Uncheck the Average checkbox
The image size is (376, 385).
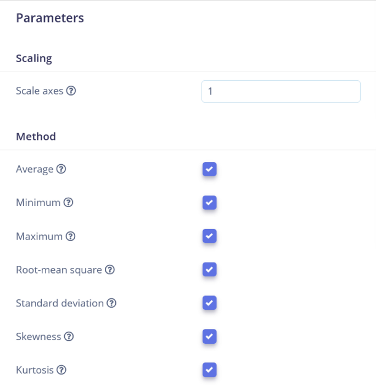209,169
